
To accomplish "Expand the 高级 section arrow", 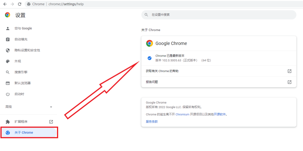I will point(51,107).
